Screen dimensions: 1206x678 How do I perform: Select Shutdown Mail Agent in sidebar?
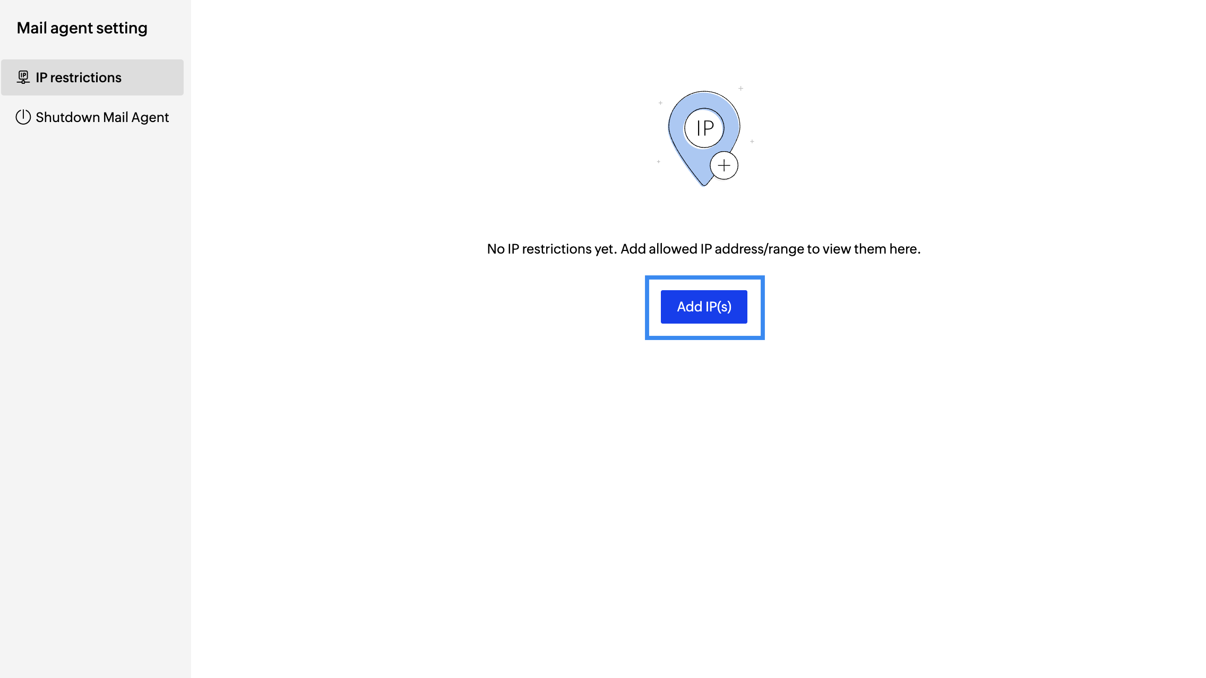click(92, 117)
